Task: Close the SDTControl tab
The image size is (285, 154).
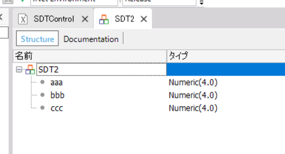Action: coord(85,19)
